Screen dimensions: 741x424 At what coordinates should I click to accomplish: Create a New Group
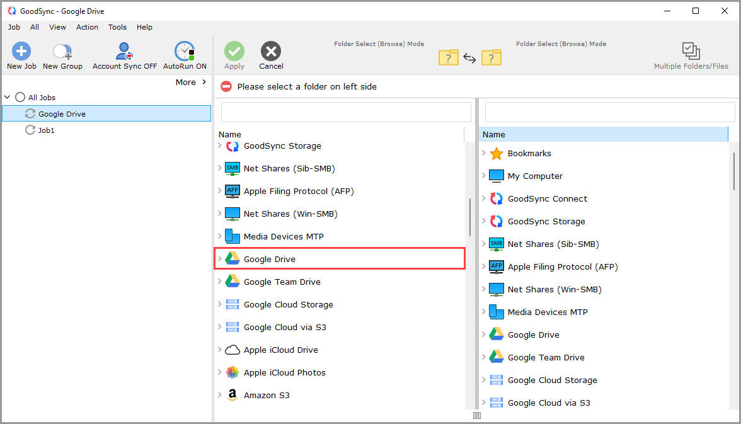click(x=62, y=55)
